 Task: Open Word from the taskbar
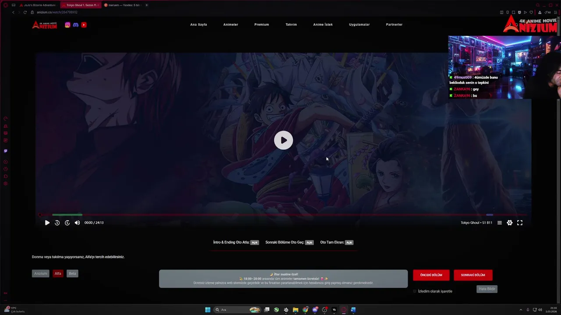click(x=353, y=310)
